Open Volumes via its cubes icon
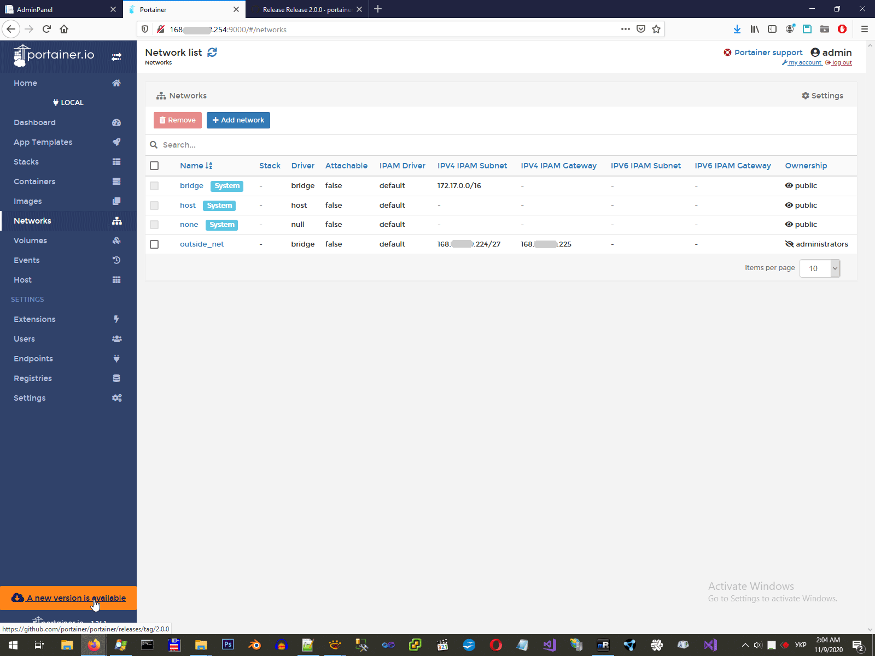The height and width of the screenshot is (656, 875). point(116,241)
